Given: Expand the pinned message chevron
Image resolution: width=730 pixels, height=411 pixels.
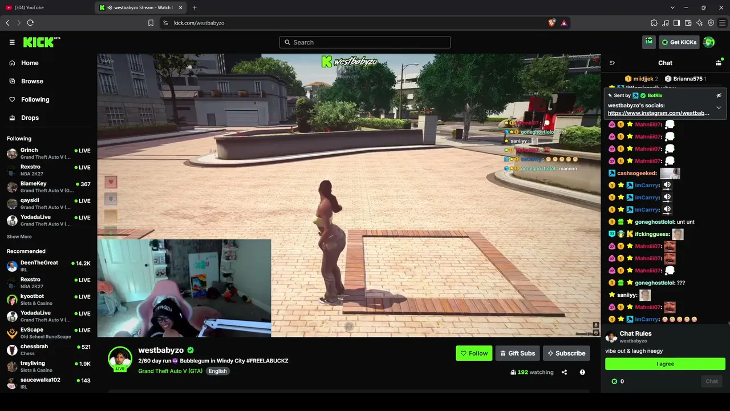Looking at the screenshot, I should click(x=719, y=107).
